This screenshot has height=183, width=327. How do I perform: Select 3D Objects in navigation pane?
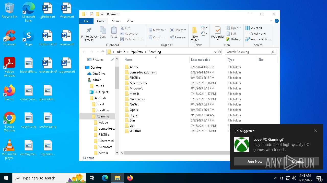102,92
